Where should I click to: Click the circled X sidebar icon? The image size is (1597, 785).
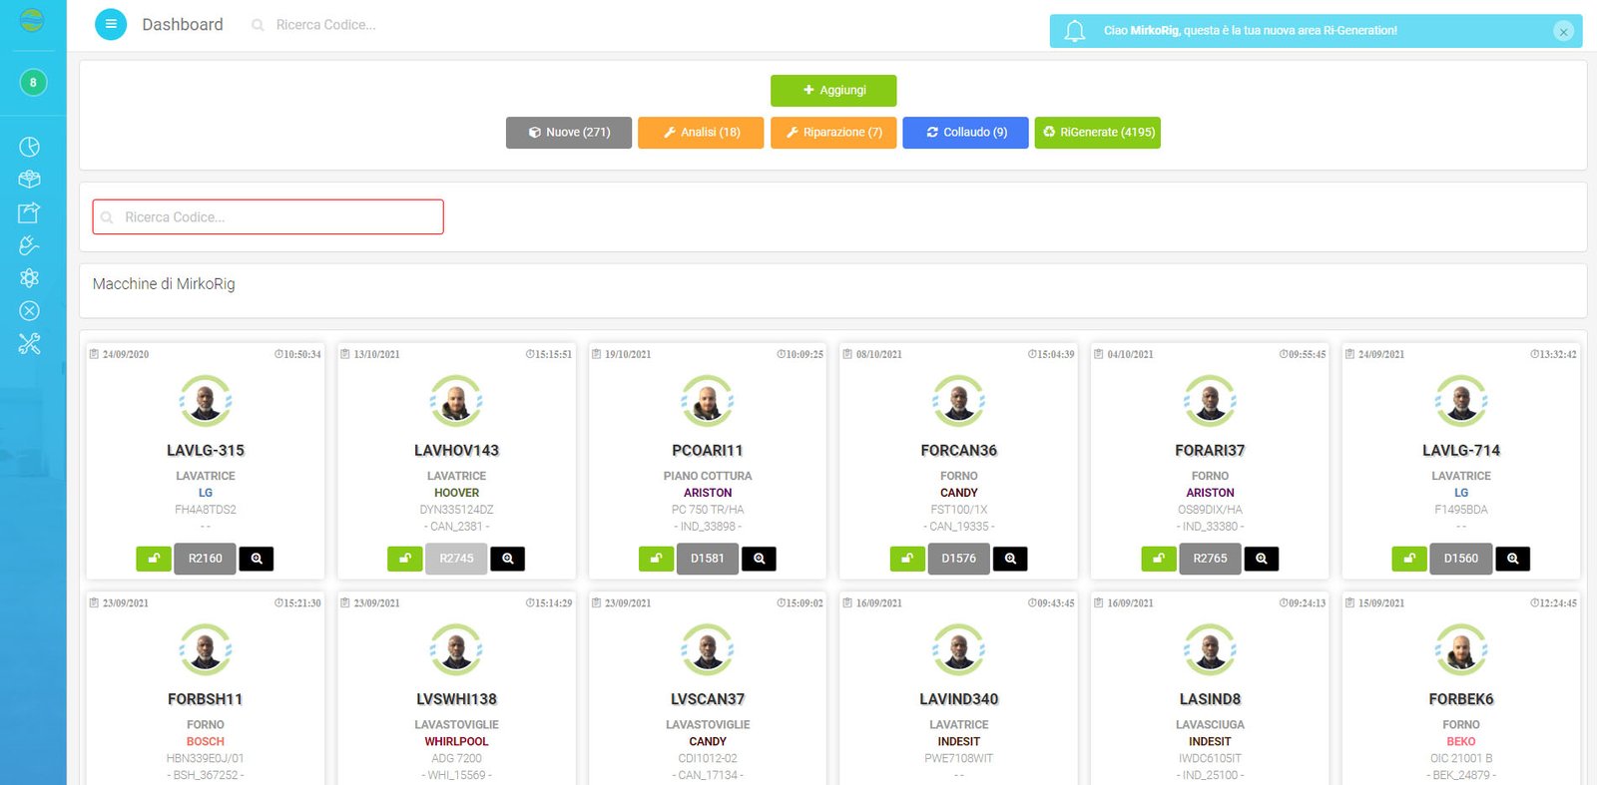(30, 311)
